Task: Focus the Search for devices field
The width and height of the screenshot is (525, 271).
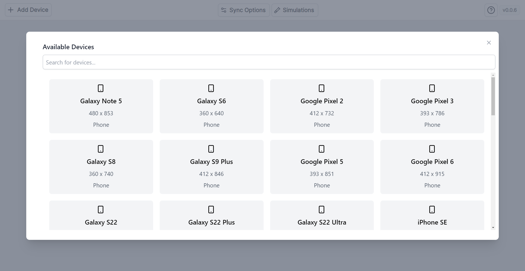Action: [269, 62]
